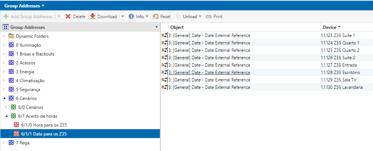Click the Dynamic Folders folder icon
Image resolution: width=373 pixels, height=151 pixels.
[11, 36]
